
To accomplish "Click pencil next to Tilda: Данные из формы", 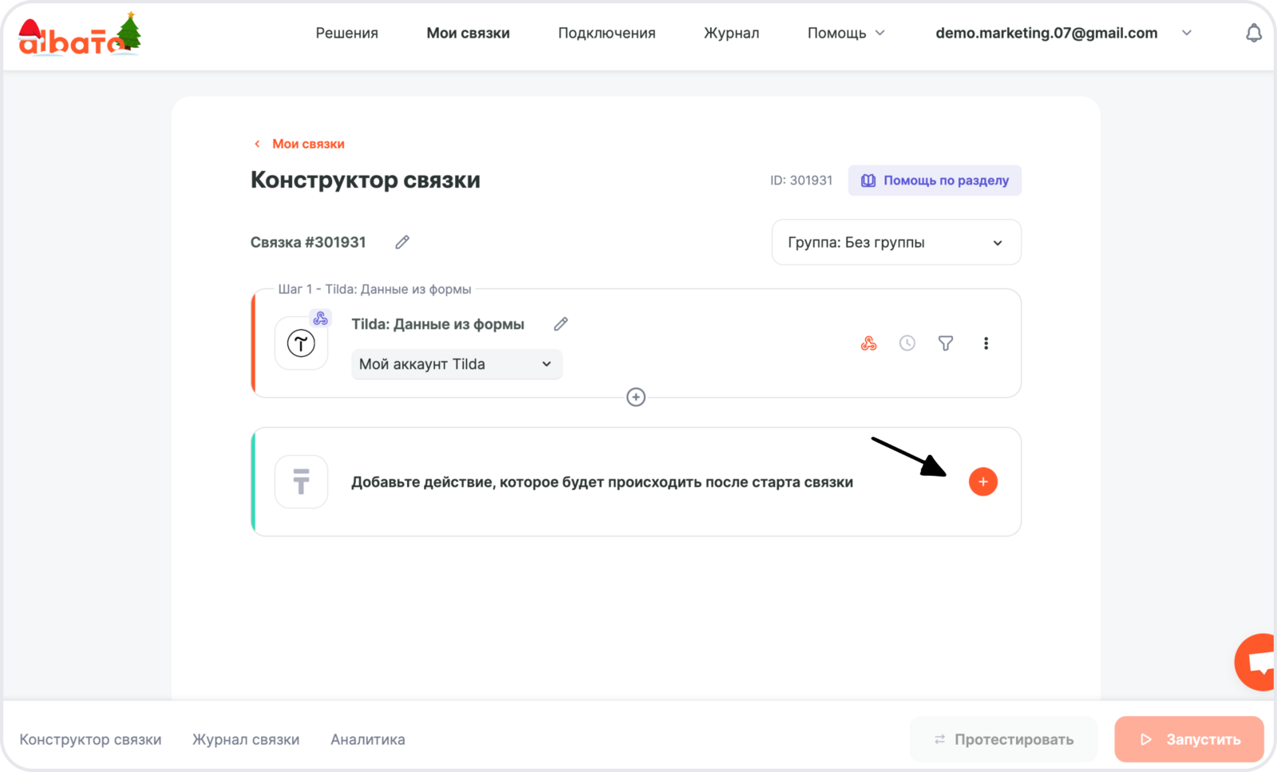I will click(x=561, y=324).
